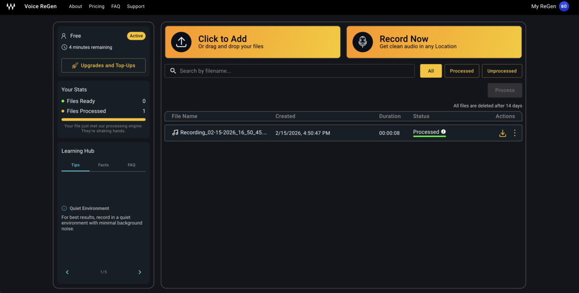This screenshot has width=579, height=293.
Task: Click the clock icon by minutes remaining
Action: coord(64,47)
